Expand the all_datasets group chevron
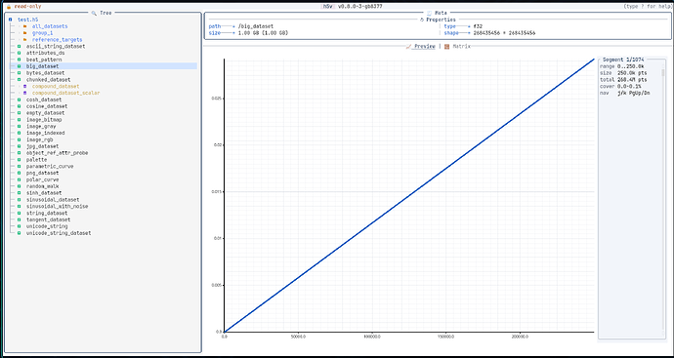The width and height of the screenshot is (674, 358). [19, 26]
